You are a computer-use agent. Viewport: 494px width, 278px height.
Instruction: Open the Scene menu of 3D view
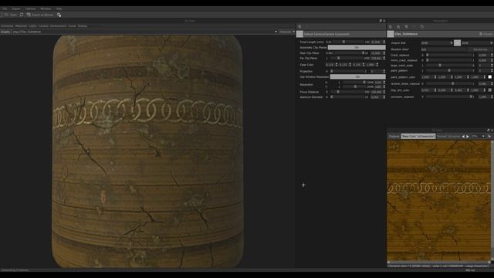coord(72,26)
